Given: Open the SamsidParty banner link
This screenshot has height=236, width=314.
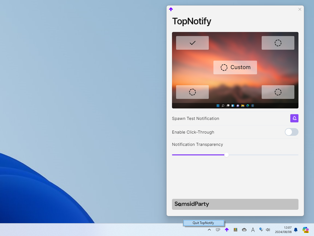Looking at the screenshot, I should click(x=235, y=204).
